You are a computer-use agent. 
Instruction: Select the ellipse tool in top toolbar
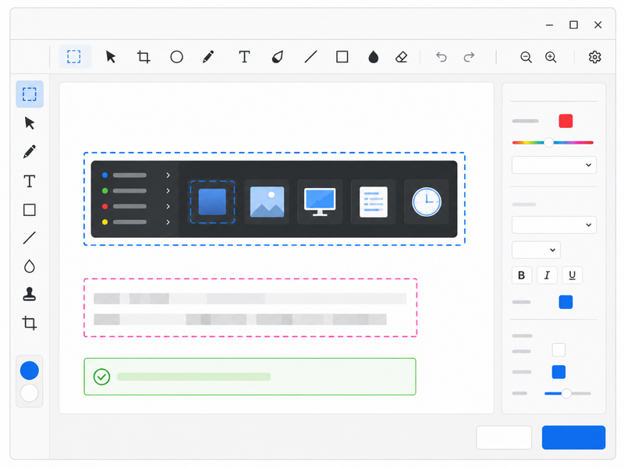tap(177, 57)
